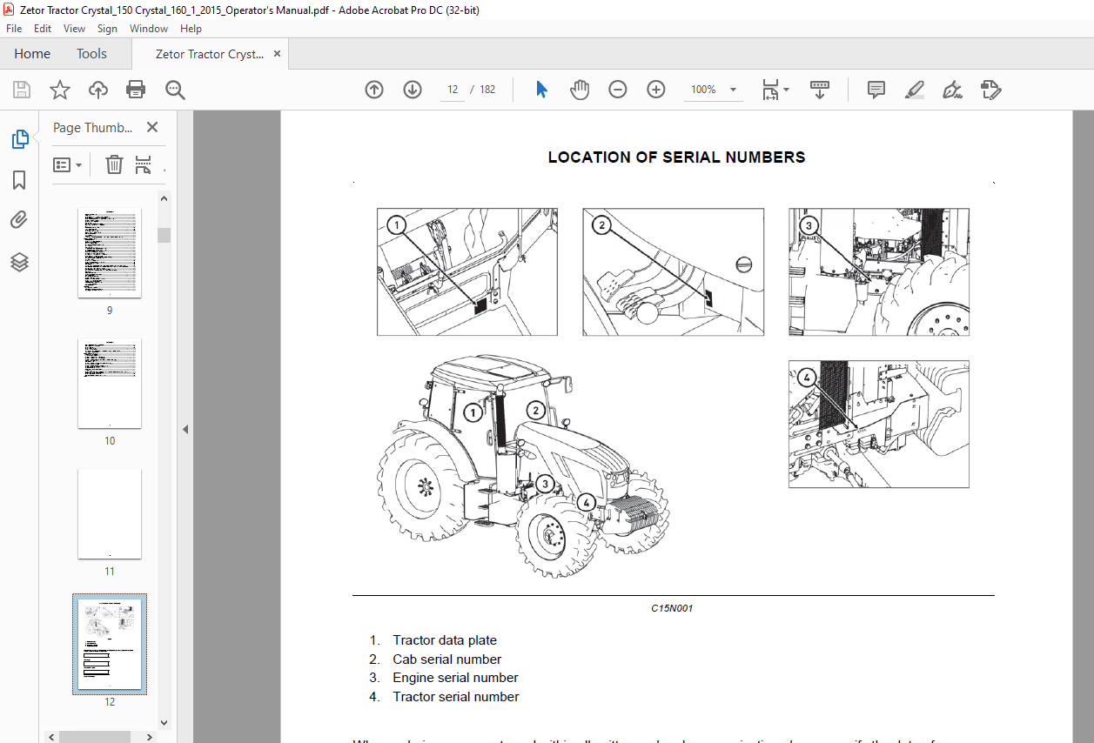Switch to the Tools tab
The width and height of the screenshot is (1094, 743).
pyautogui.click(x=91, y=54)
